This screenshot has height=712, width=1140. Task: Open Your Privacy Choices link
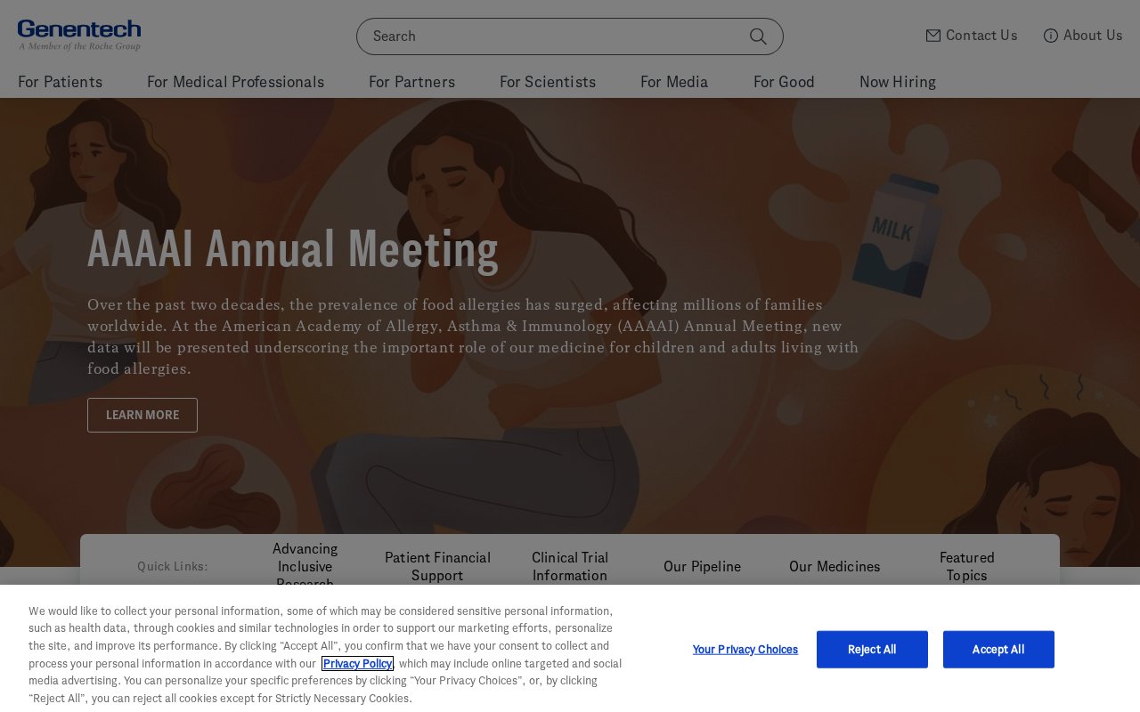coord(745,650)
